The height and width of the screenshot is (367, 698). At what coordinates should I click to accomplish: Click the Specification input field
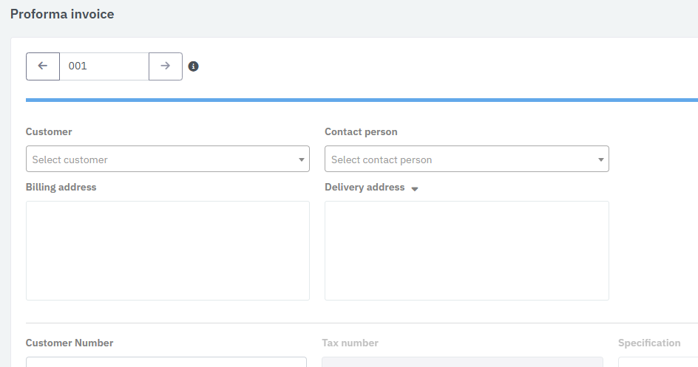click(657, 362)
